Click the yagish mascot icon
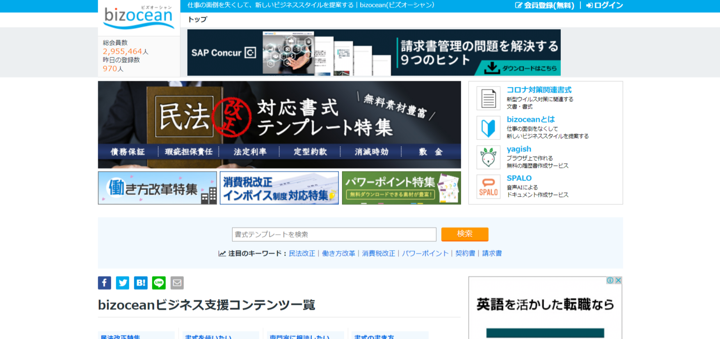 point(488,157)
